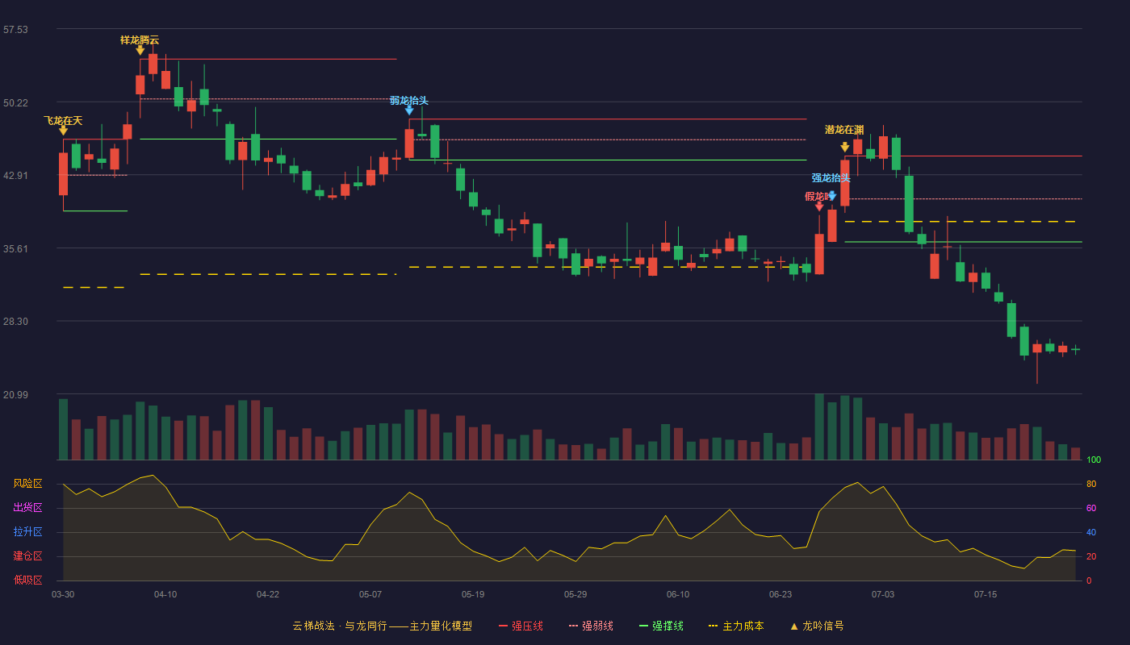Click the 20 indicator scale value
Viewport: 1130px width, 645px height.
click(x=1091, y=556)
